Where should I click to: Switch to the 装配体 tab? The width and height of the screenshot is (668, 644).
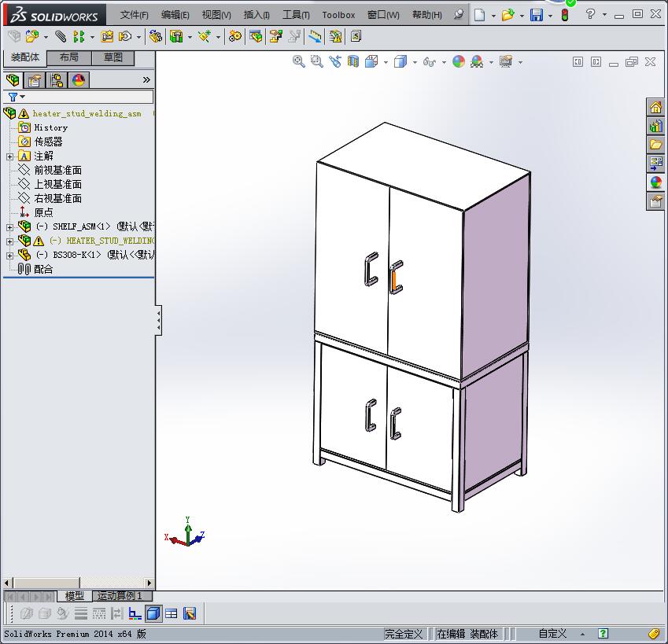(24, 57)
